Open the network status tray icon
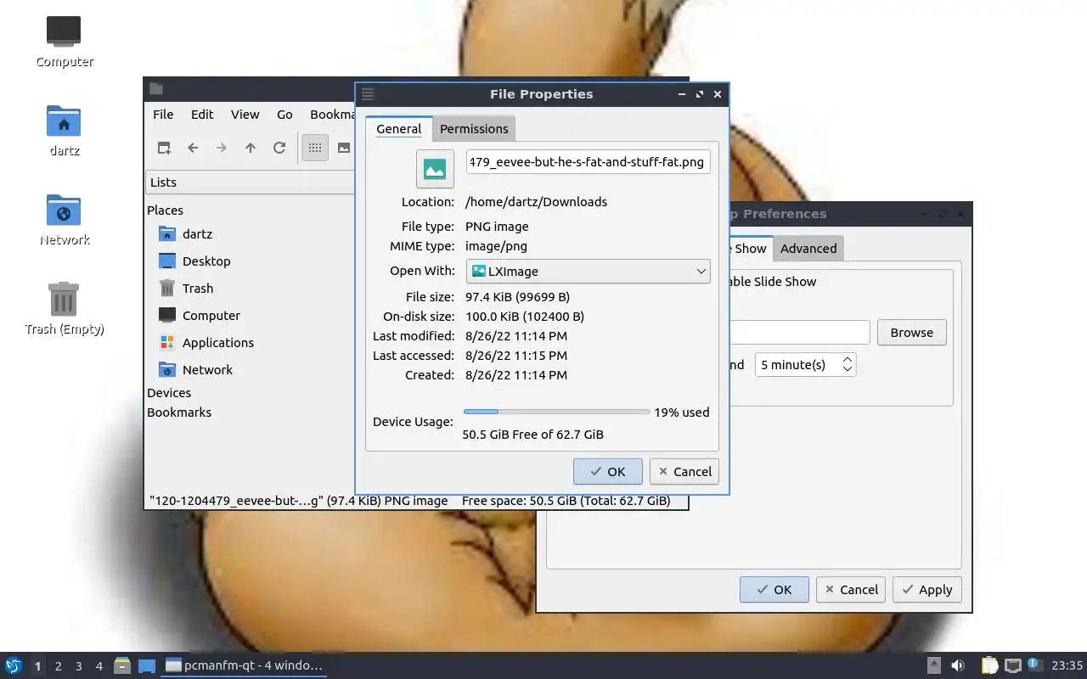The image size is (1087, 679). tap(1012, 665)
